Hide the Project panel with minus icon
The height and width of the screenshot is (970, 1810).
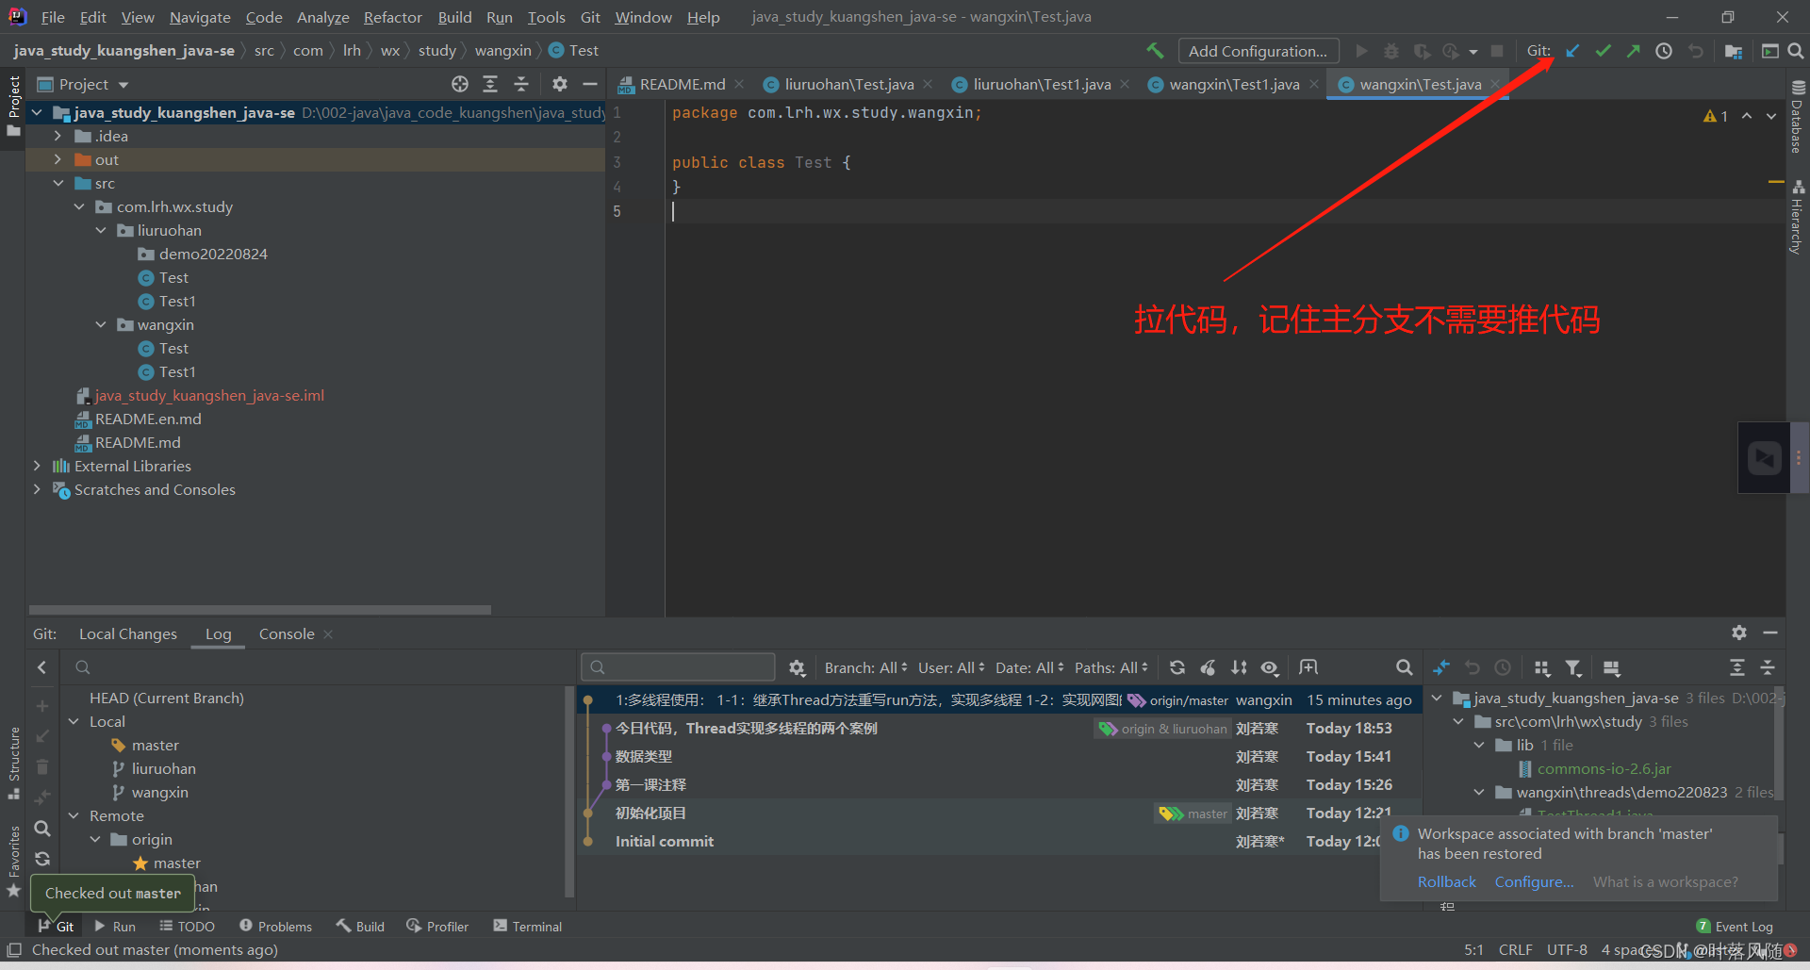590,84
